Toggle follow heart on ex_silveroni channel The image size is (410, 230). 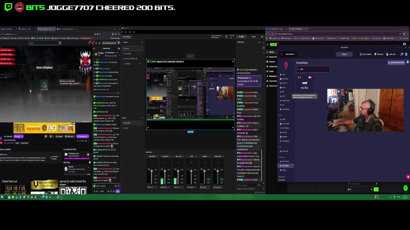46,136
